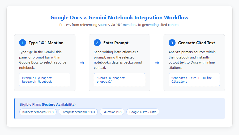Image resolution: width=239 pixels, height=135 pixels.
Task: Select the 'Google AI Pro / Ultra' plan pill
Action: coord(143,112)
